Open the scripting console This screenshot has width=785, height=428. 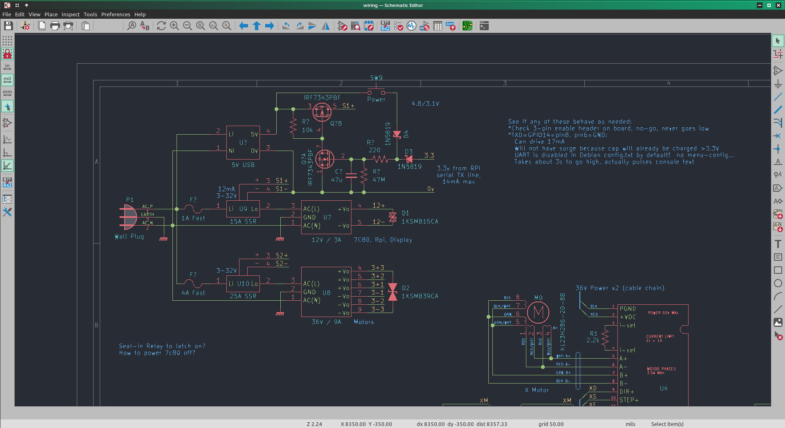(x=484, y=26)
